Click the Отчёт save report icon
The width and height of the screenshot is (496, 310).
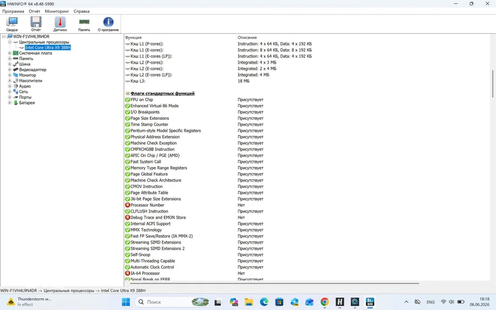click(36, 24)
